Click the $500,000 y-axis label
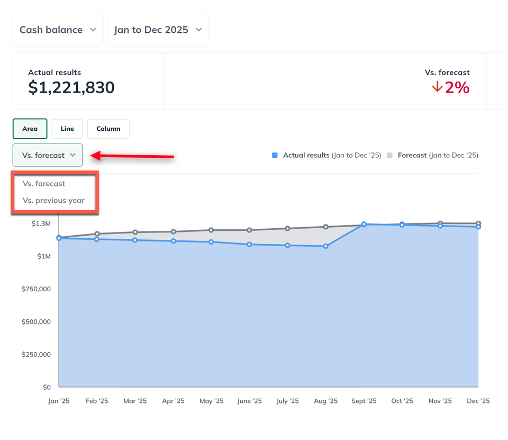Screen dimensions: 508x440 [37, 321]
